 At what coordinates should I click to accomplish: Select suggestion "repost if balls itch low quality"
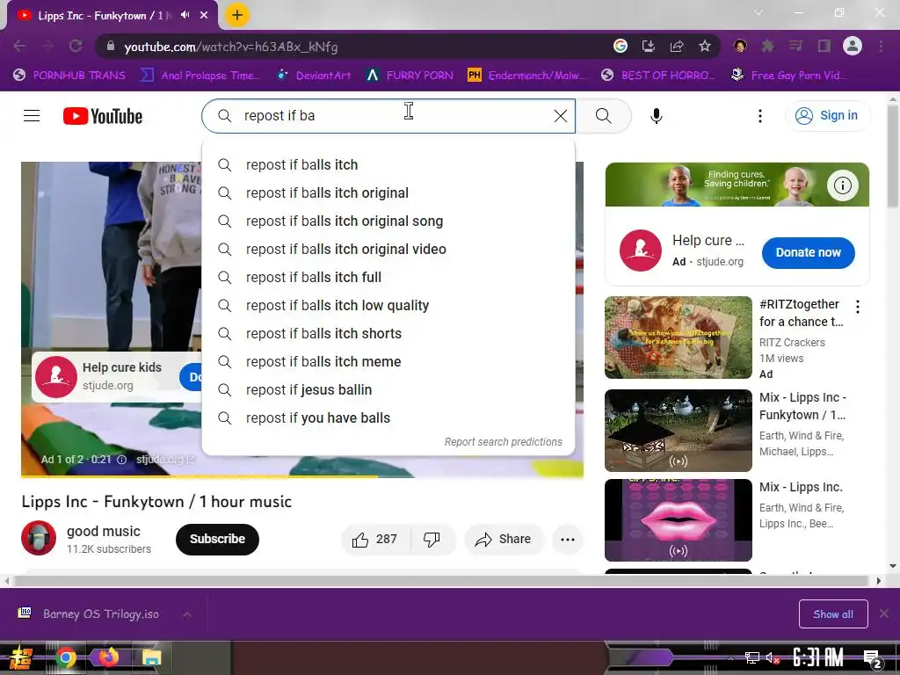pyautogui.click(x=388, y=305)
